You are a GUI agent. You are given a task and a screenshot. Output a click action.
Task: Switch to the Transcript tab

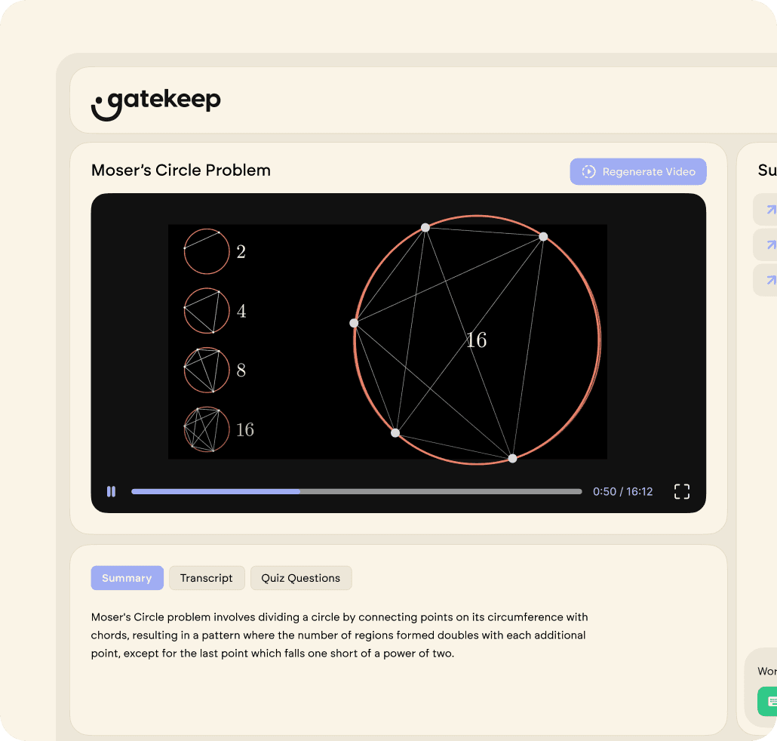207,578
